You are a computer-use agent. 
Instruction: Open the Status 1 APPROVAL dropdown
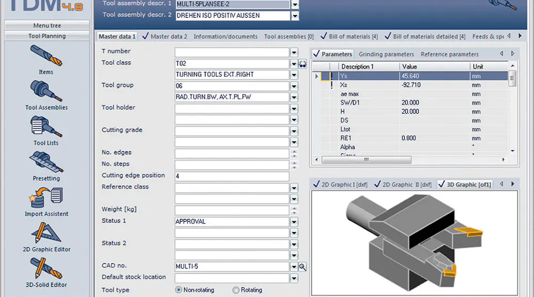[x=294, y=222]
